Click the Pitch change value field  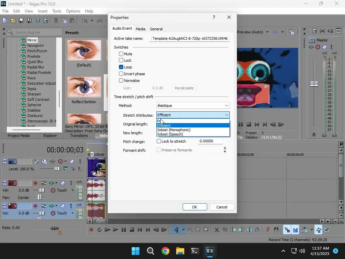pos(210,141)
